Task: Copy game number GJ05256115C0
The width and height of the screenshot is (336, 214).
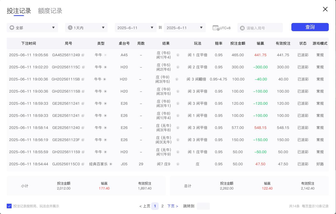Action: (x=83, y=164)
